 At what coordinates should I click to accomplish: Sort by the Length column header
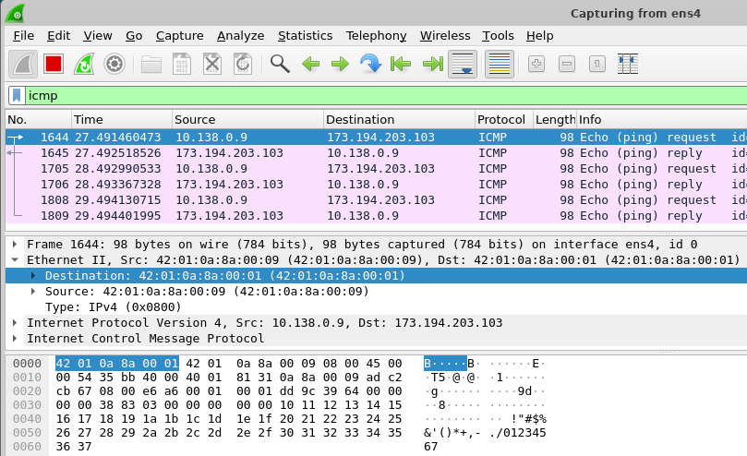coord(555,120)
